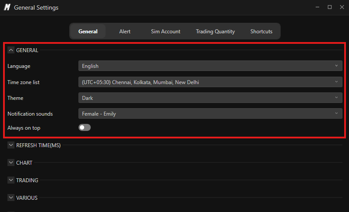This screenshot has width=349, height=212.
Task: Click the GENERAL section heading text
Action: click(x=27, y=50)
